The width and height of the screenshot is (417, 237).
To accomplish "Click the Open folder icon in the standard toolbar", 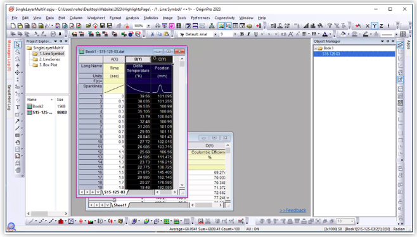I will pos(88,26).
